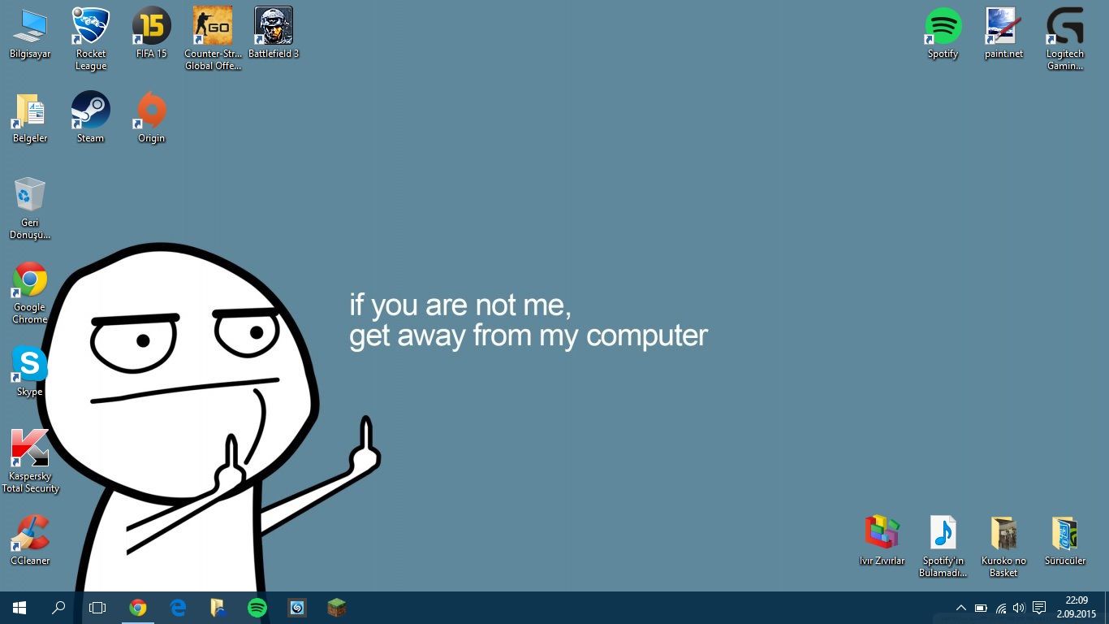Click the Counter-Strike Global Offensive shortcut
The height and width of the screenshot is (624, 1109).
[x=213, y=38]
